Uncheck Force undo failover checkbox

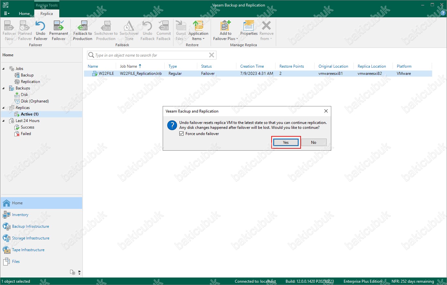(x=182, y=134)
